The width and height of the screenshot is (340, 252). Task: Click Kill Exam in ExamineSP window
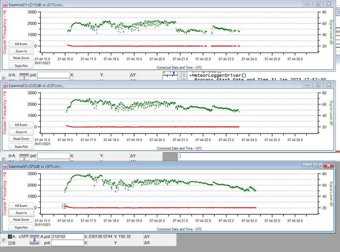(21, 205)
